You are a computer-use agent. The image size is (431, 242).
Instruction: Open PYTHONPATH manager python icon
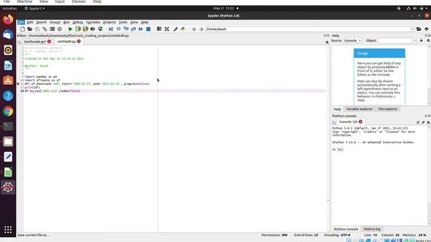point(183,29)
